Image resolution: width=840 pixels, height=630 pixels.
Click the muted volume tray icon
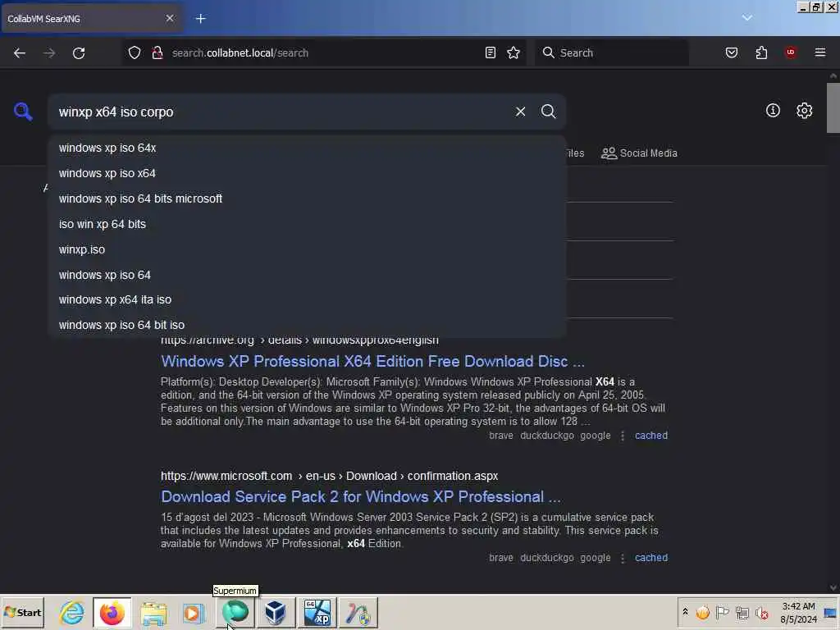coord(762,612)
